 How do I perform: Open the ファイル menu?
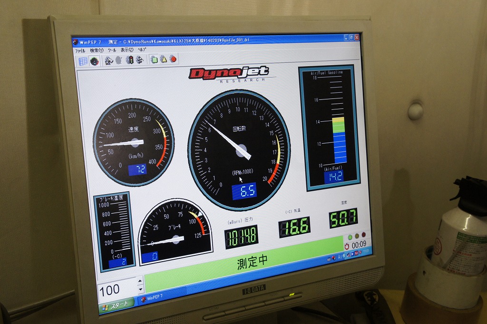point(80,51)
